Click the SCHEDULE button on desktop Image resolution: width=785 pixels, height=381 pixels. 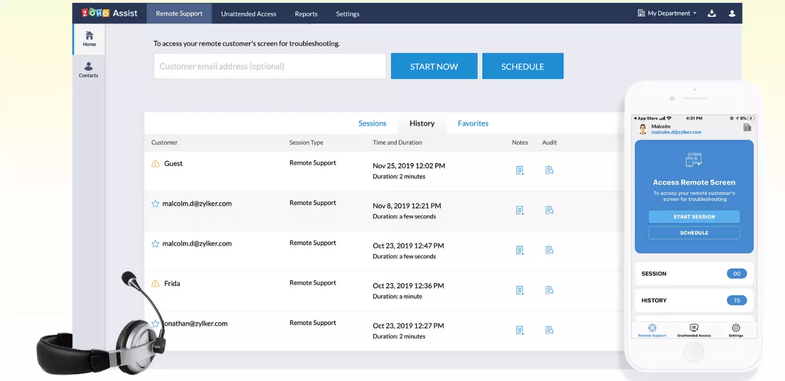(x=522, y=66)
